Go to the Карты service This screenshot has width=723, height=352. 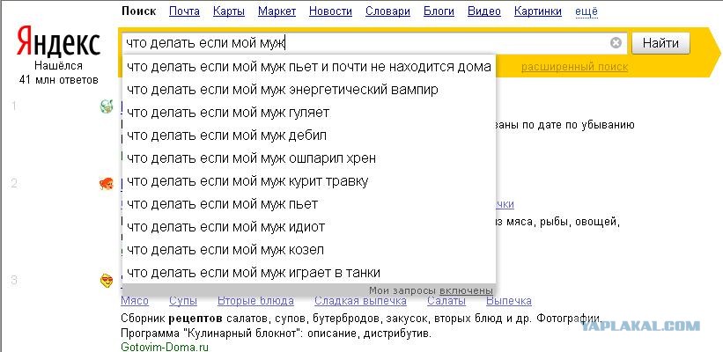(227, 11)
